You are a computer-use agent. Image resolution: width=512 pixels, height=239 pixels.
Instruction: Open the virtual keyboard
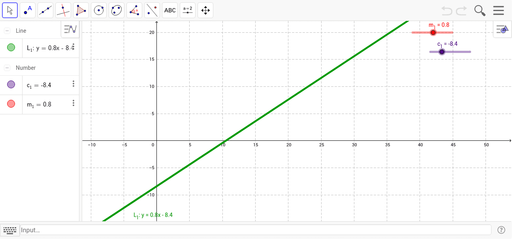10,230
